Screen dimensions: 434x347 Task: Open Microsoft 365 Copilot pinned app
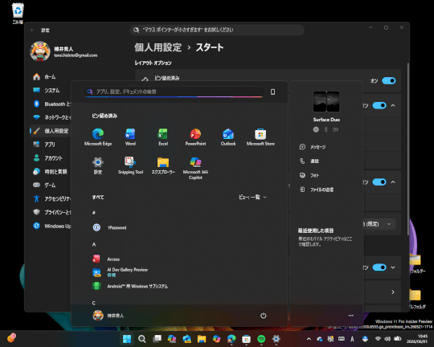[x=195, y=168]
